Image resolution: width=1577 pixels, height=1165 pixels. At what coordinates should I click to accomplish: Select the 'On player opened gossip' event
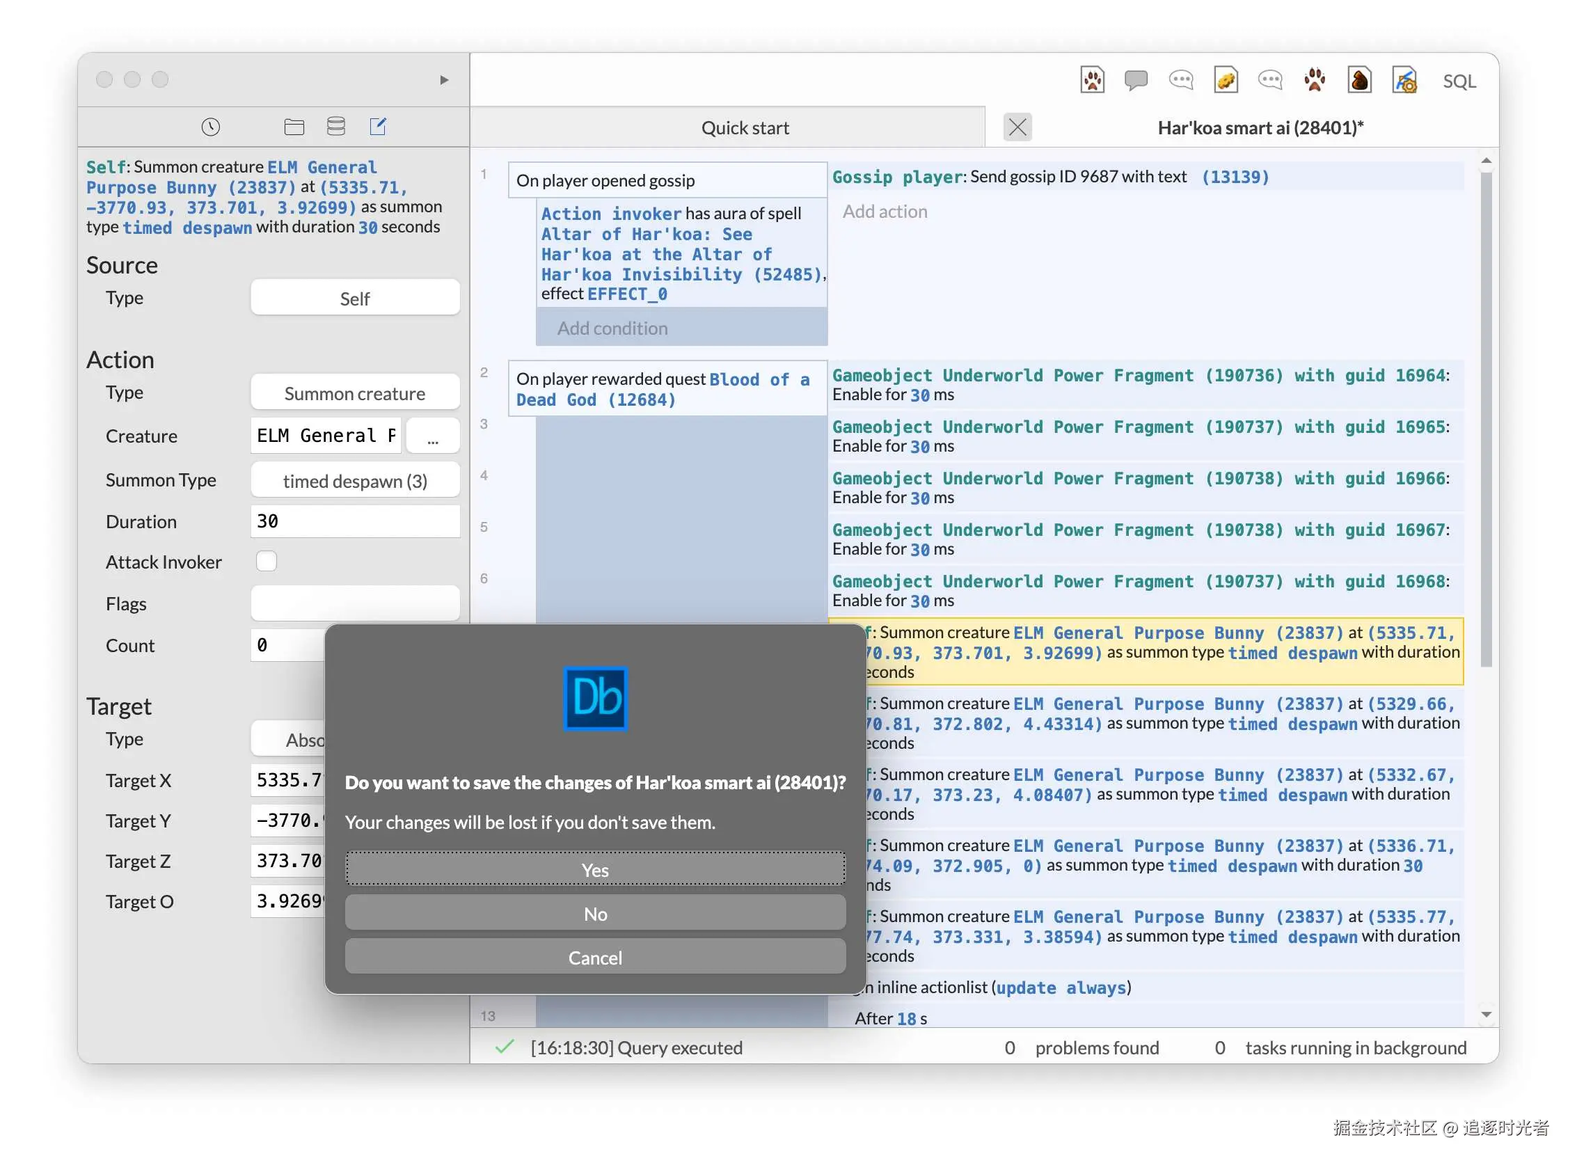[668, 181]
